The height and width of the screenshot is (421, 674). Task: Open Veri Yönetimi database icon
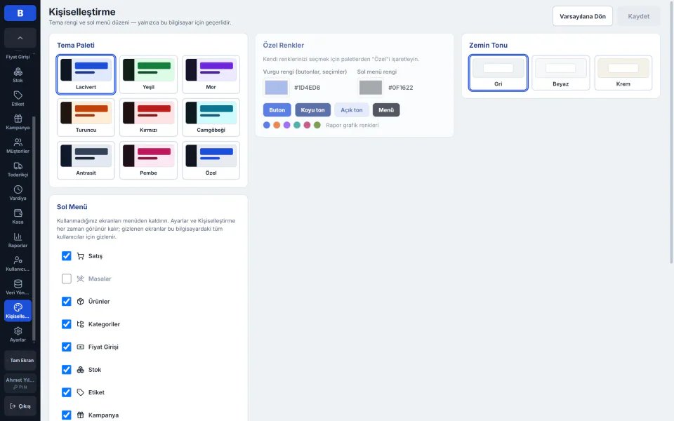tap(18, 288)
